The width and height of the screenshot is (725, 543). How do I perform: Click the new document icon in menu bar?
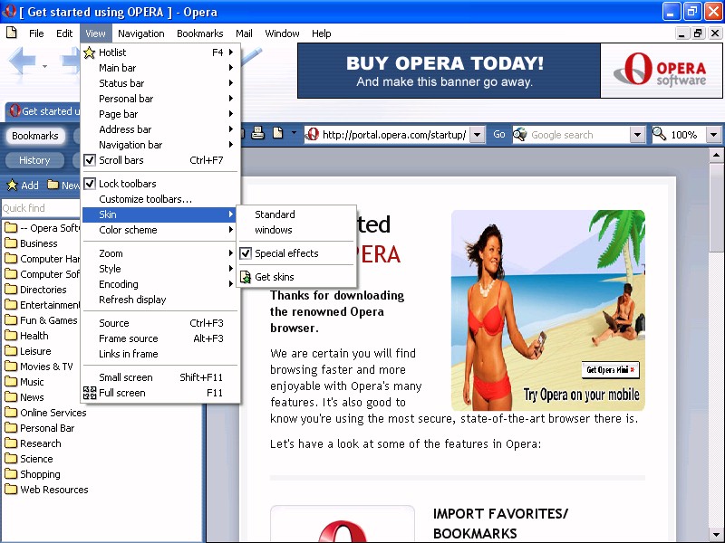tap(12, 33)
